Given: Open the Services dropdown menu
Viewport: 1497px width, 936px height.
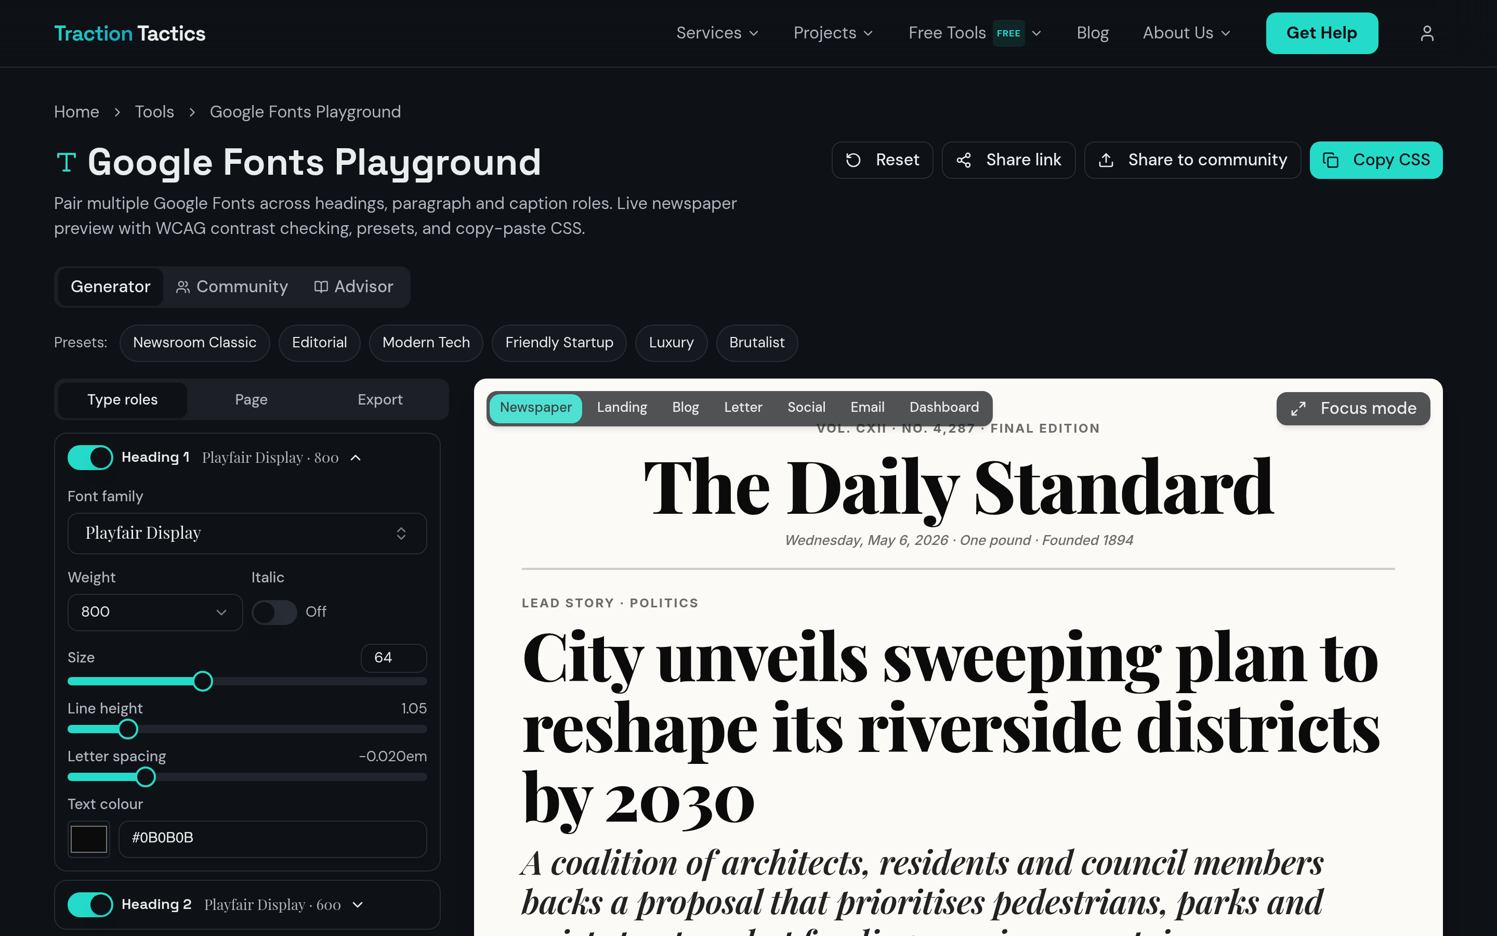Looking at the screenshot, I should (717, 33).
